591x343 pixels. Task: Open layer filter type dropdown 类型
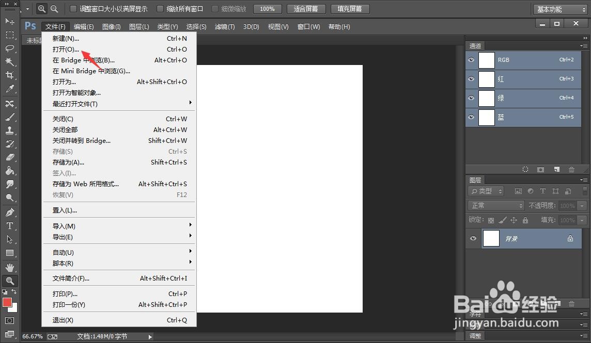486,191
